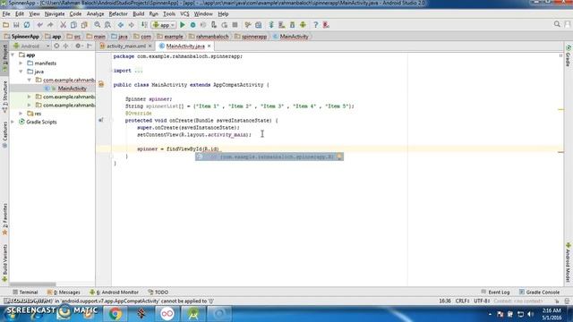Click the project panel settings gear icon
The image size is (573, 322).
click(x=78, y=46)
